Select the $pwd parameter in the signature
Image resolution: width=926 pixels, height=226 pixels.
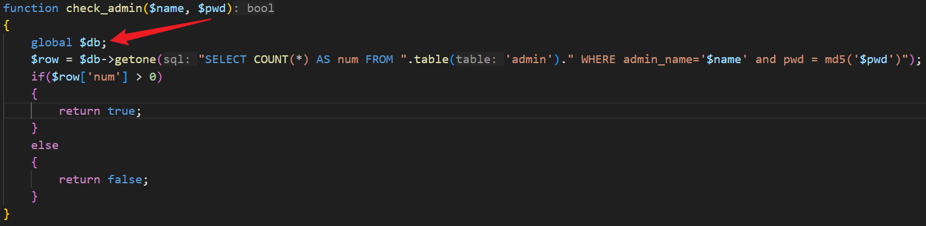click(x=212, y=8)
